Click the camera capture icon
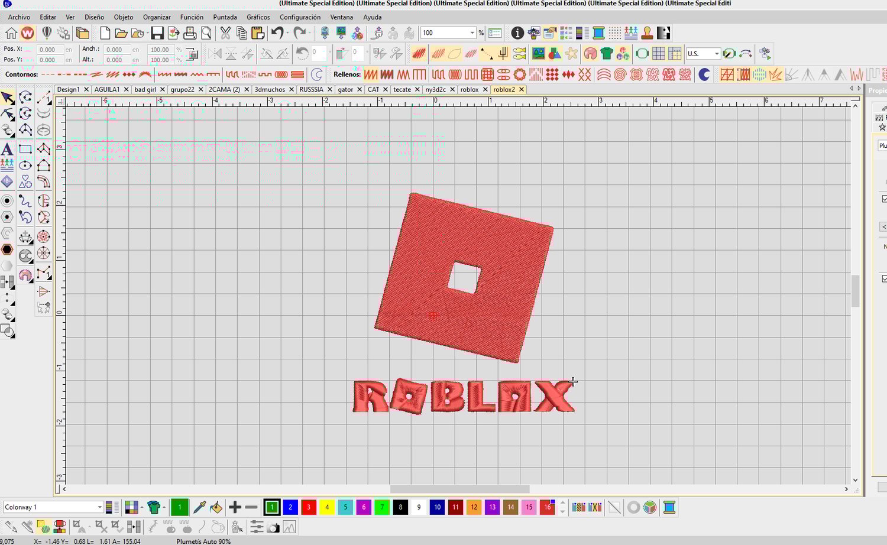The width and height of the screenshot is (887, 545). [x=273, y=527]
